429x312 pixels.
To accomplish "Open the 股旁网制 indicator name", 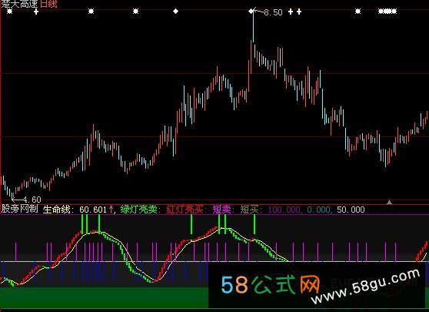I will (x=20, y=210).
